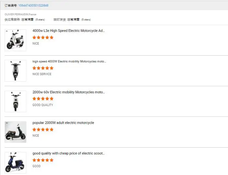Click star rating of popular 2000W motorcycle
This screenshot has width=228, height=175.
point(43,129)
